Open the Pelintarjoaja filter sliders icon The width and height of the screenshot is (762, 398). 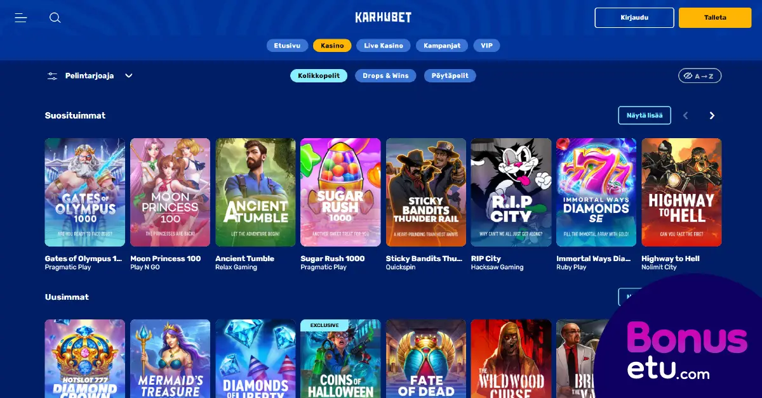point(52,76)
